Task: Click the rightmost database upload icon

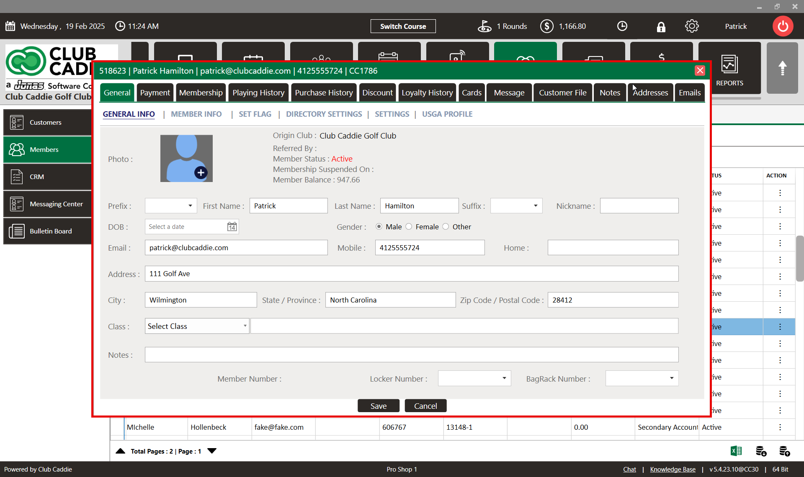Action: click(784, 451)
